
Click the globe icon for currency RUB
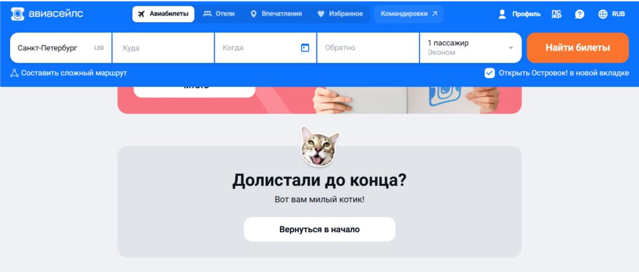603,14
